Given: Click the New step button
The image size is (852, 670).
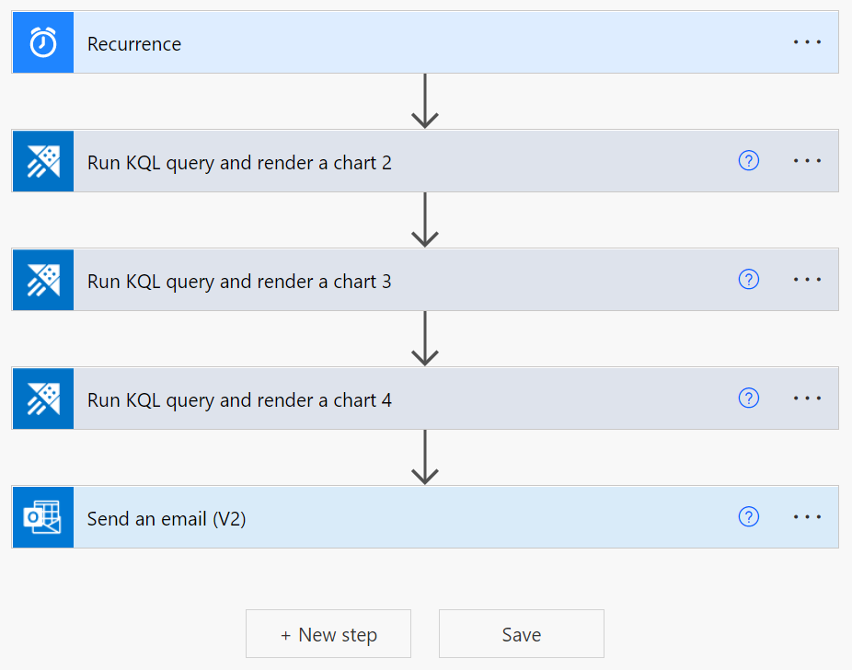Looking at the screenshot, I should coord(328,633).
